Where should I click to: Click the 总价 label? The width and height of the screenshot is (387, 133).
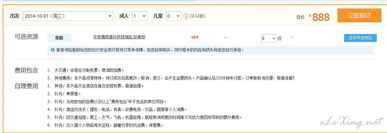click(300, 17)
